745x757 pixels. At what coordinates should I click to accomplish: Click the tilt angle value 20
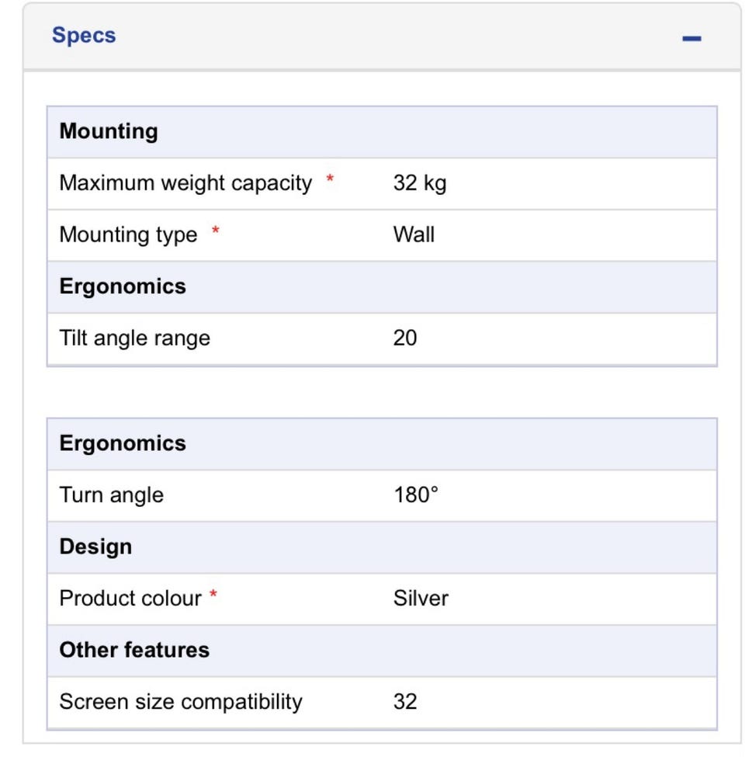coord(405,339)
